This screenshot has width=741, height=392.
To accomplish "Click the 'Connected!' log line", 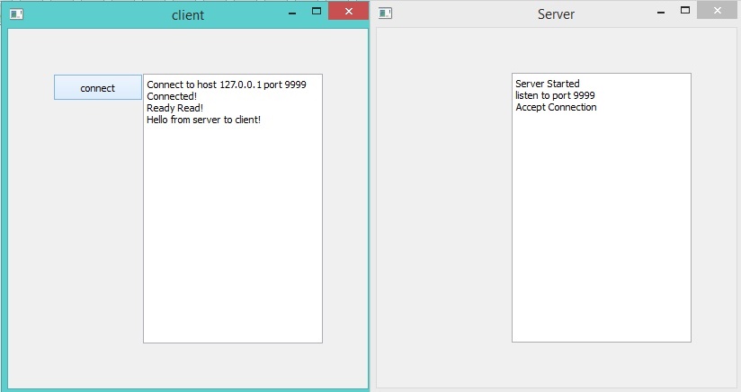I will pos(172,96).
